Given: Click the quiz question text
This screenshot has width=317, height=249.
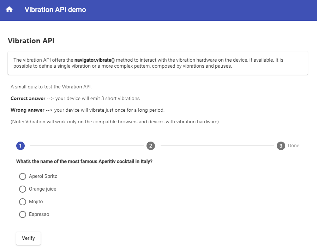Looking at the screenshot, I should pos(84,161).
